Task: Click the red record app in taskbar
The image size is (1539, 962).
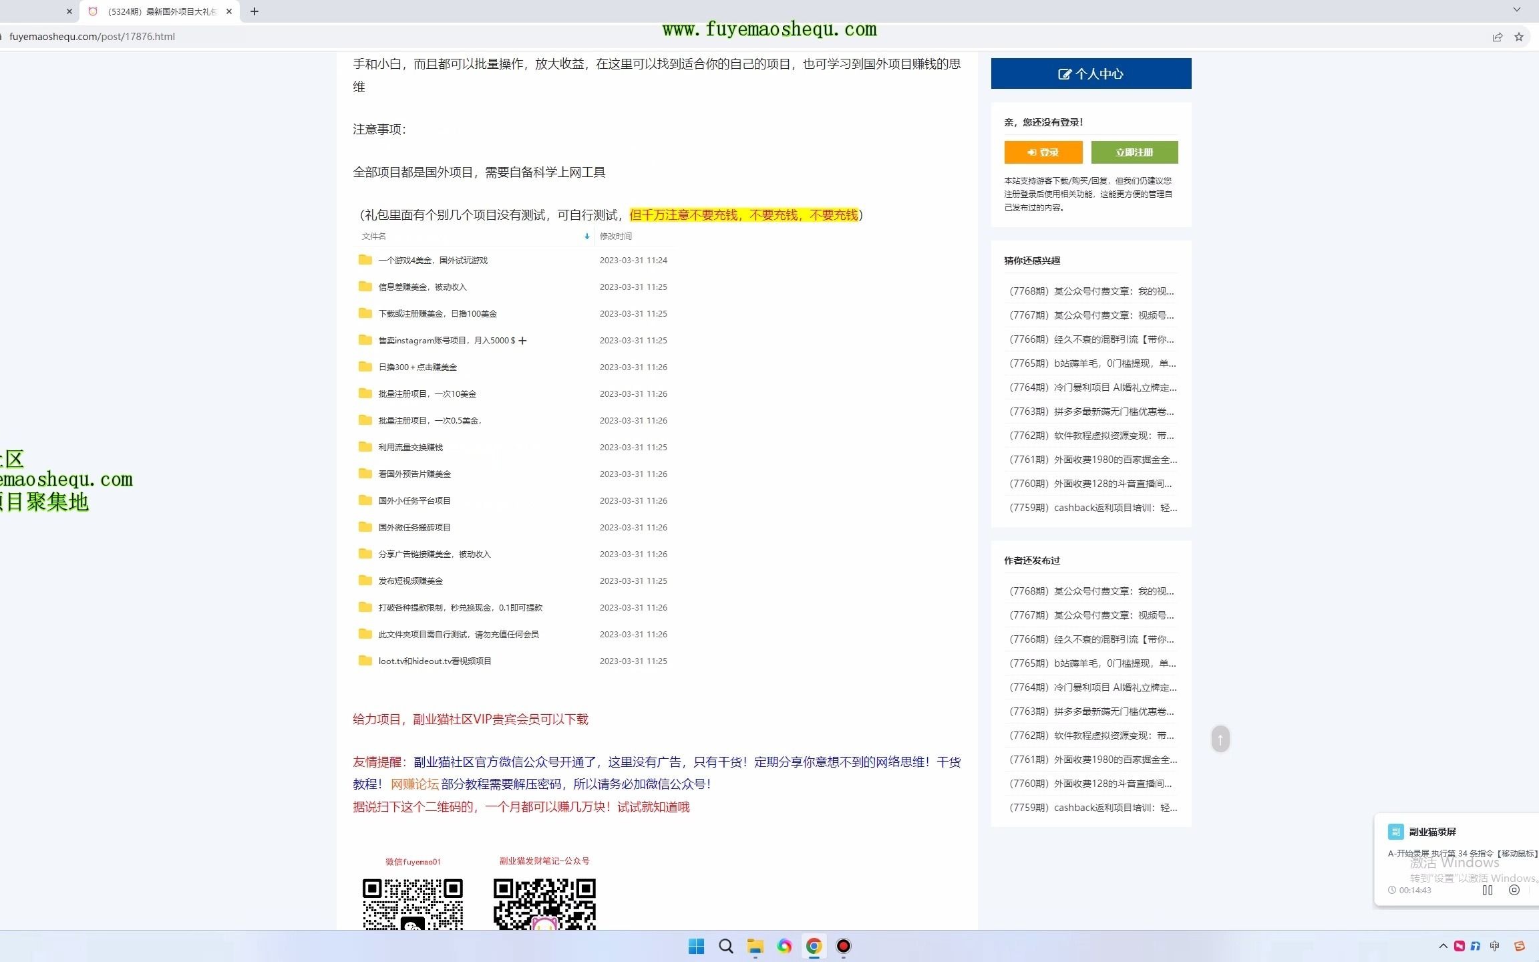Action: coord(843,946)
